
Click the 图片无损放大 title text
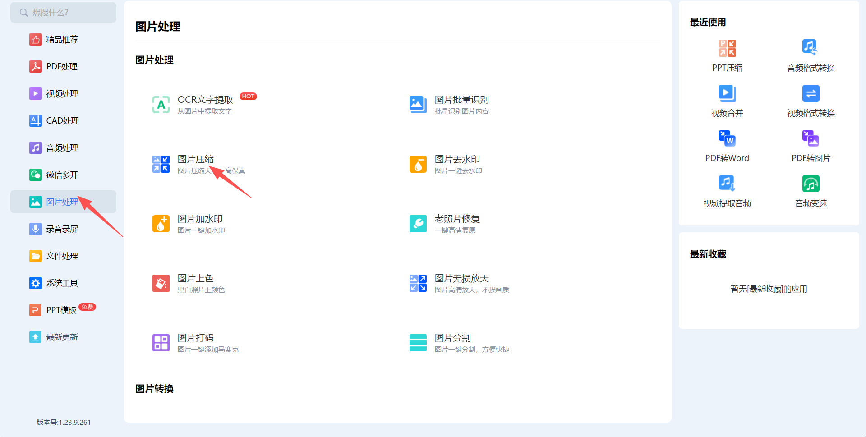pyautogui.click(x=462, y=278)
